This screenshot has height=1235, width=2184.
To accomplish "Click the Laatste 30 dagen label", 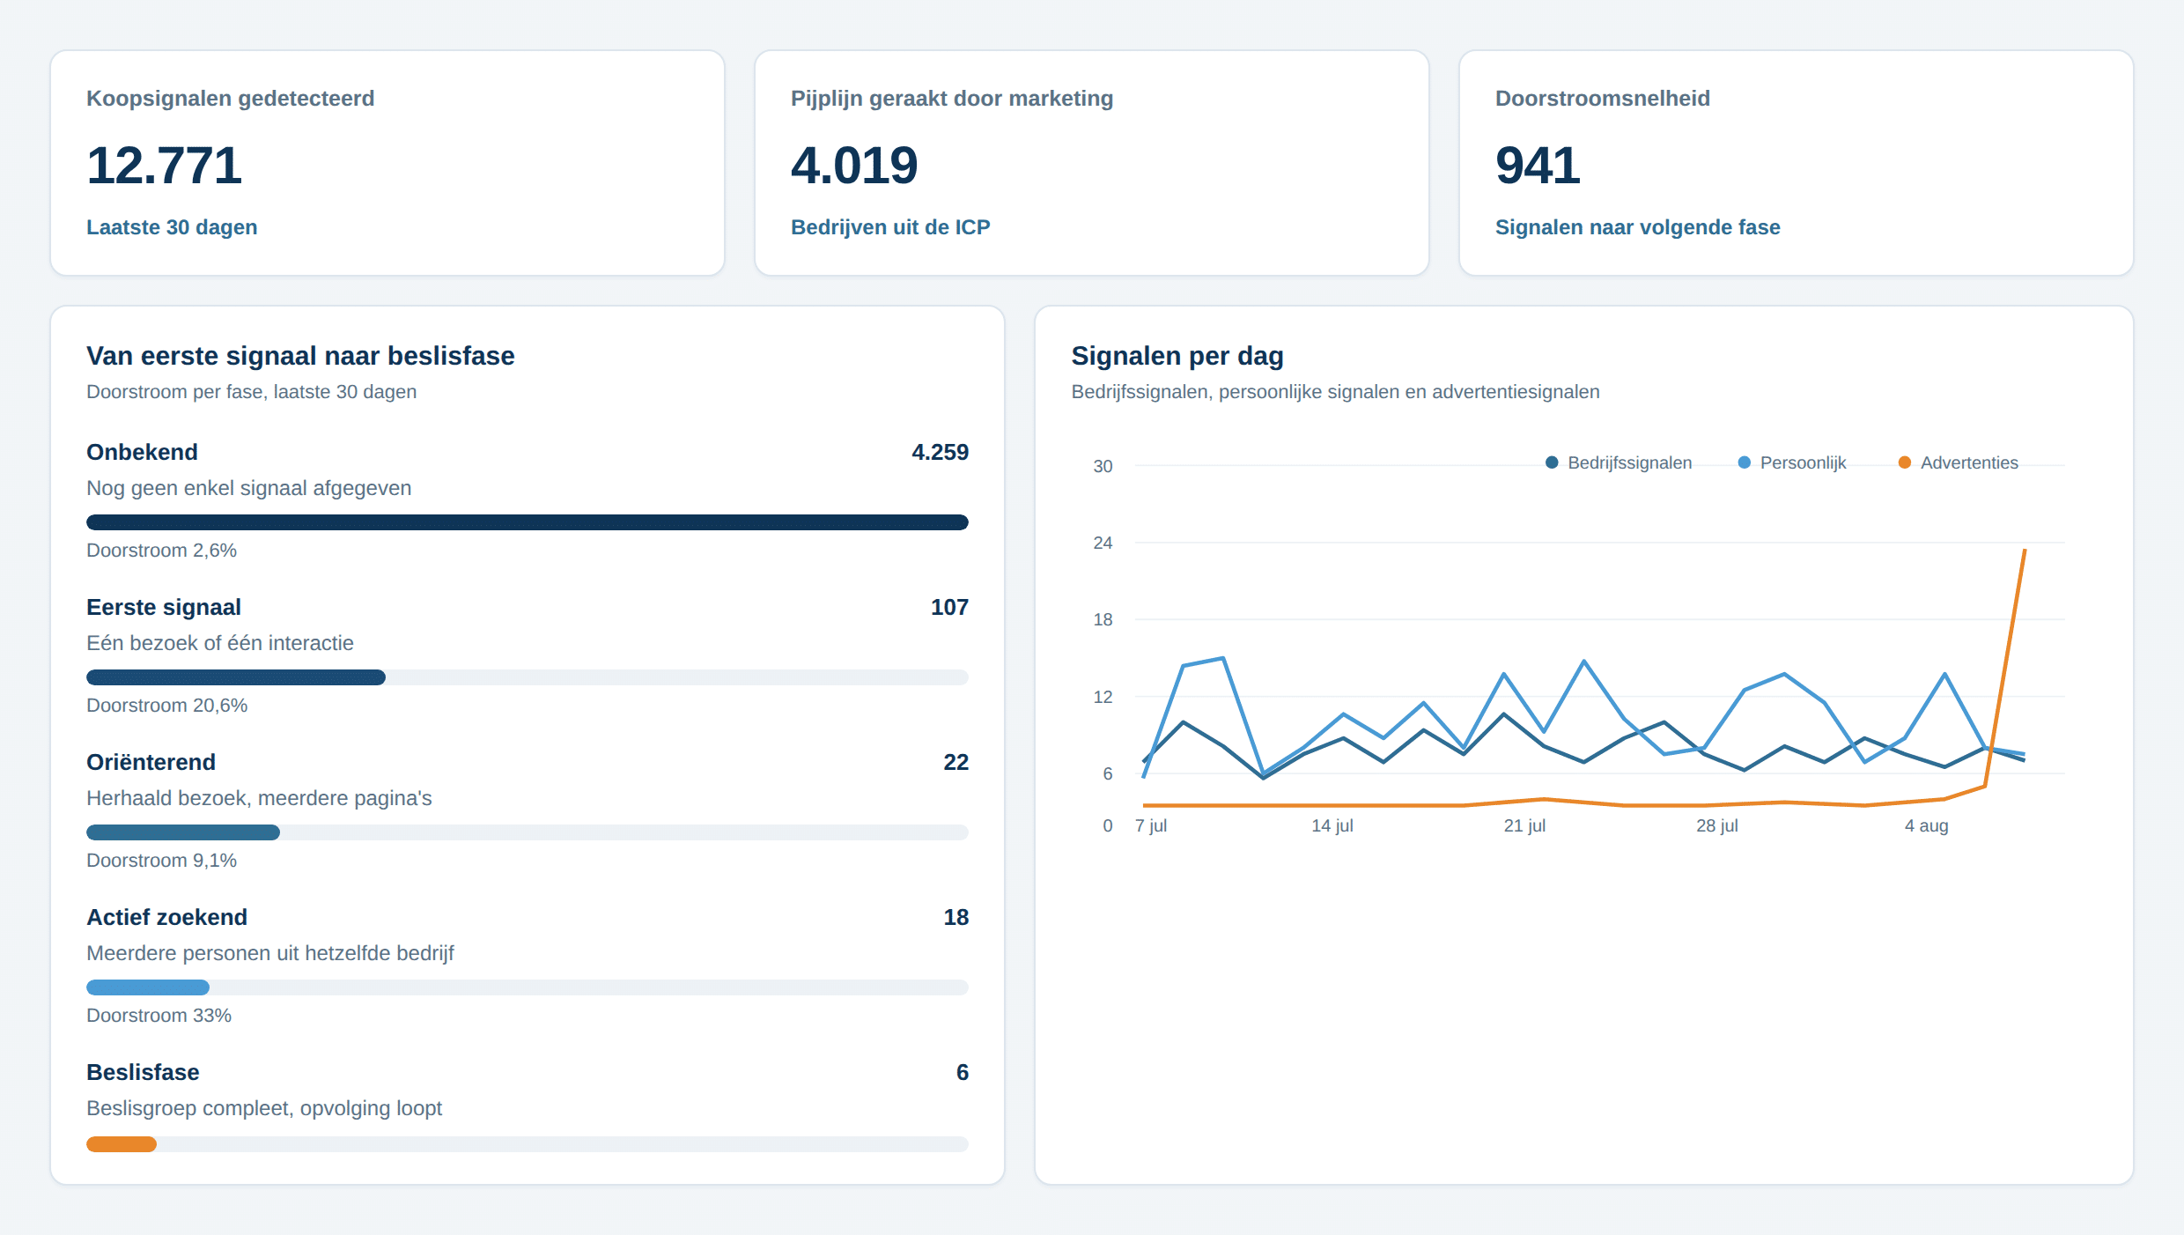I will [172, 227].
